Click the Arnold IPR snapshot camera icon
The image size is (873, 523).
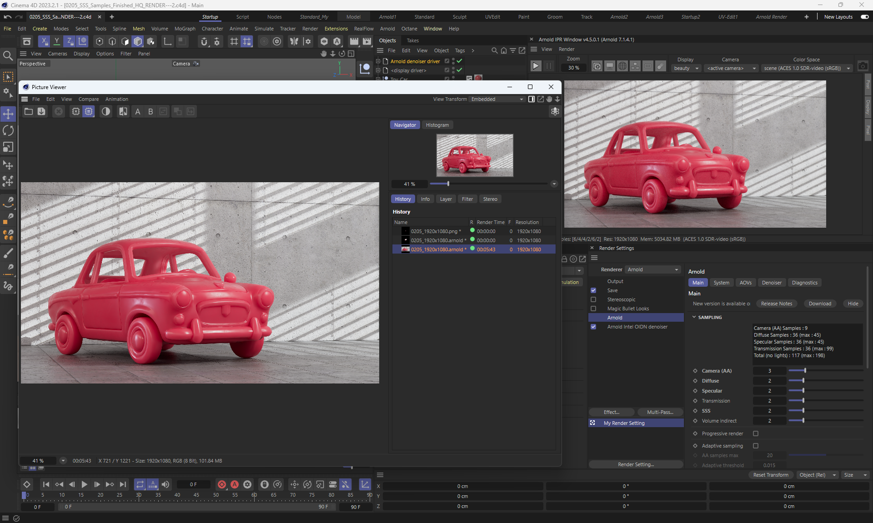pos(863,66)
